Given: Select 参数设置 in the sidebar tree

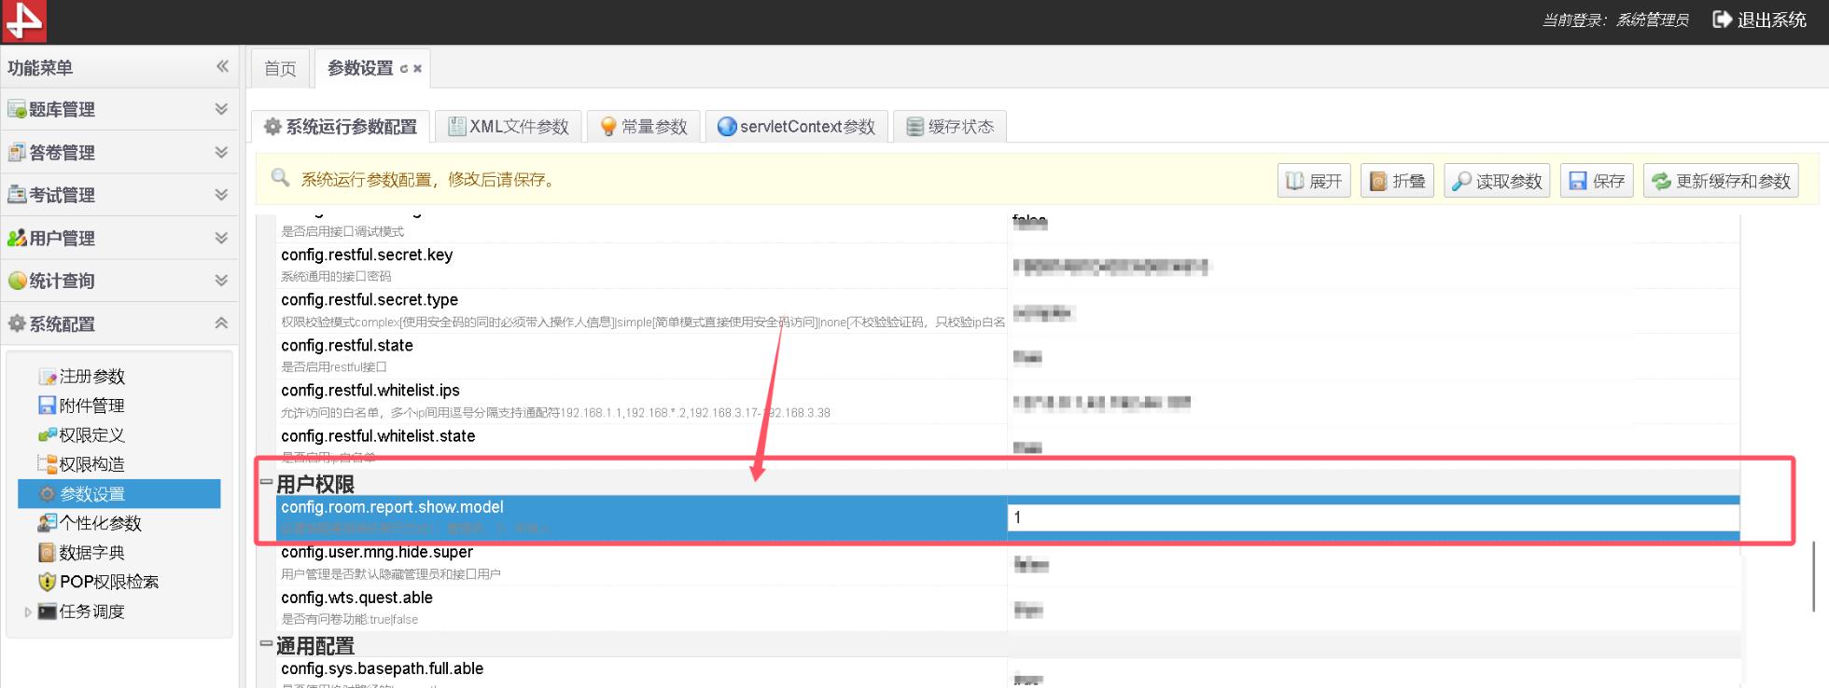Looking at the screenshot, I should (119, 494).
